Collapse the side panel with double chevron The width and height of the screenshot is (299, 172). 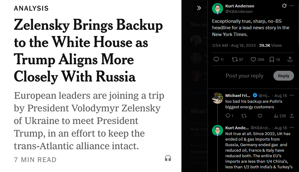tap(199, 8)
